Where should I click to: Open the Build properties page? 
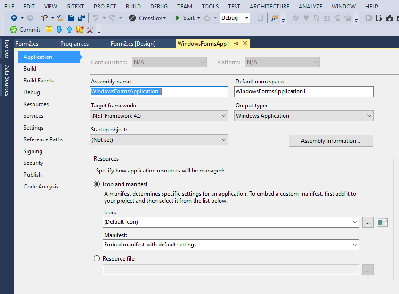30,69
